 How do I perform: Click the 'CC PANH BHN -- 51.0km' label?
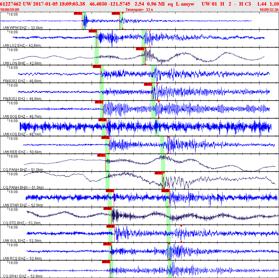(x=23, y=187)
